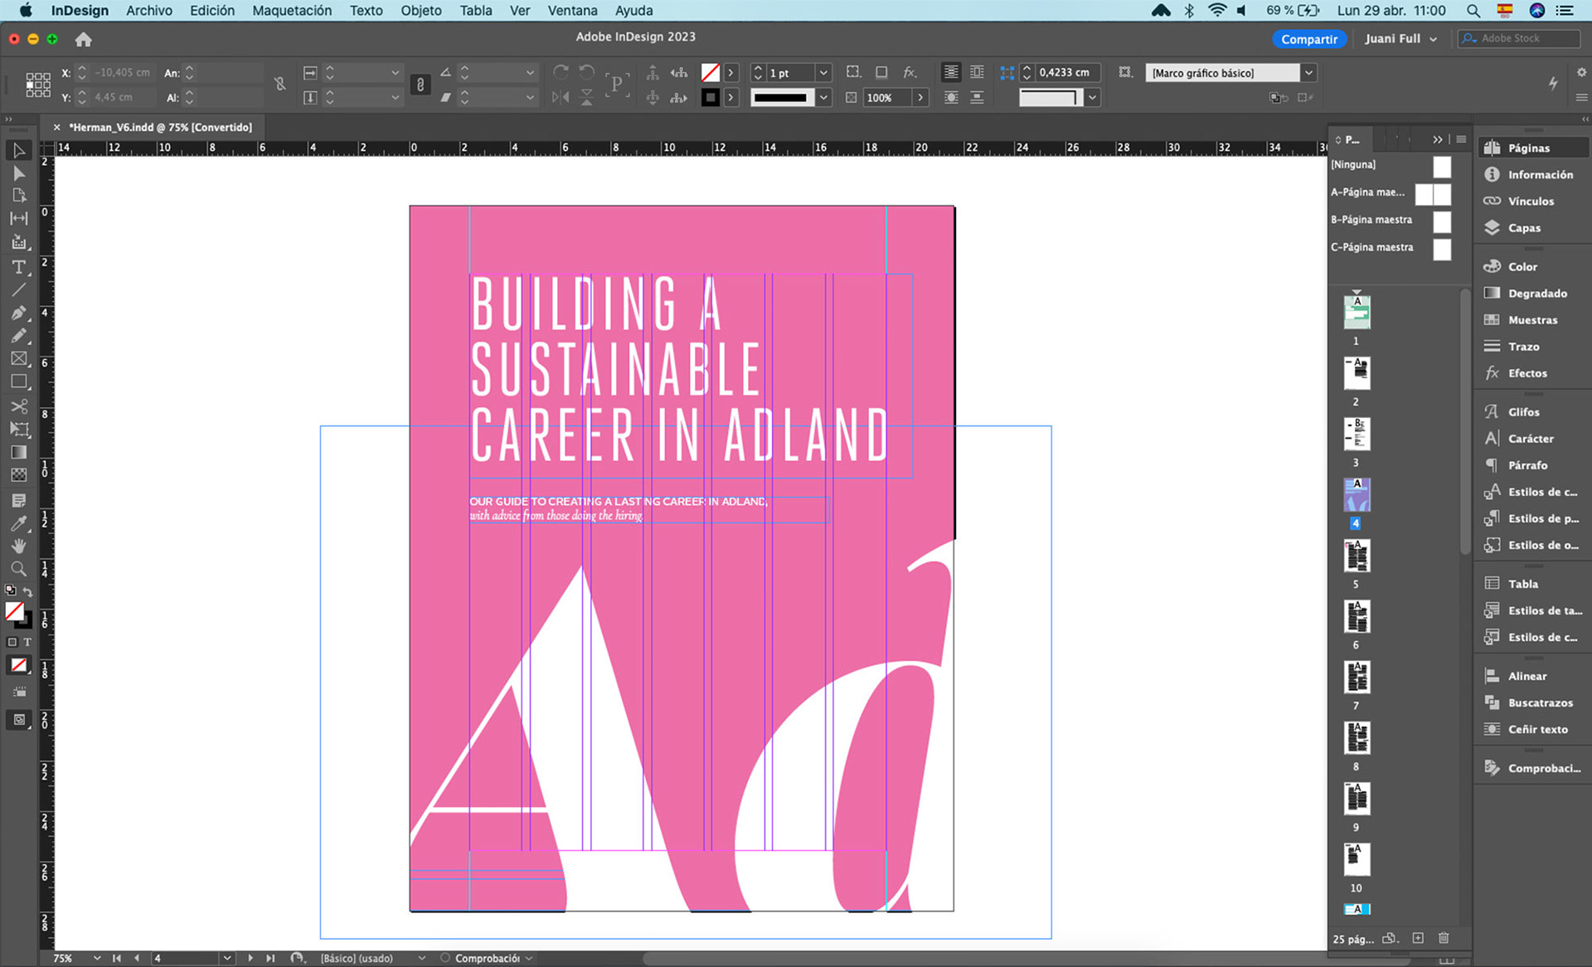Click the fill color swatch in toolbox
The width and height of the screenshot is (1592, 967).
coord(14,611)
